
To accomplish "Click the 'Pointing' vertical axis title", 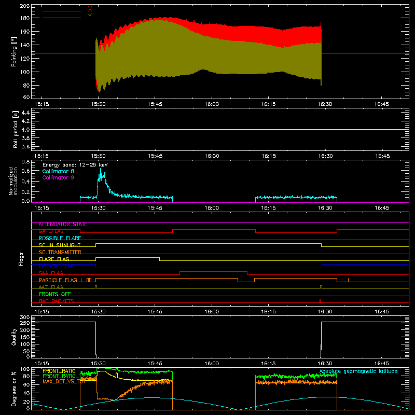I will (14, 51).
